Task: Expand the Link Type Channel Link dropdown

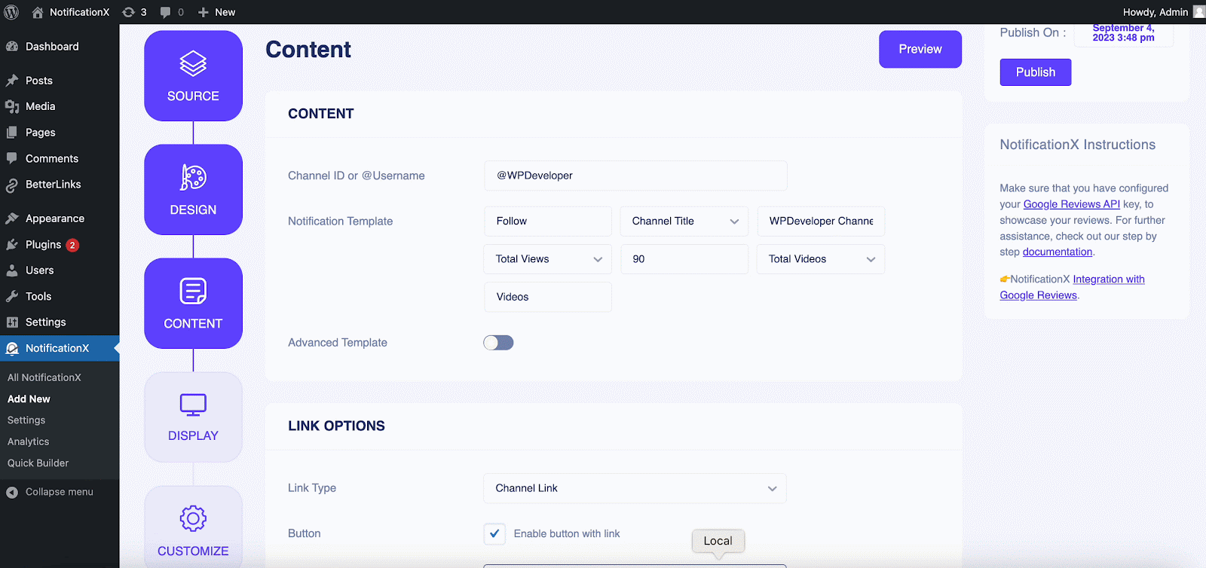Action: (635, 488)
